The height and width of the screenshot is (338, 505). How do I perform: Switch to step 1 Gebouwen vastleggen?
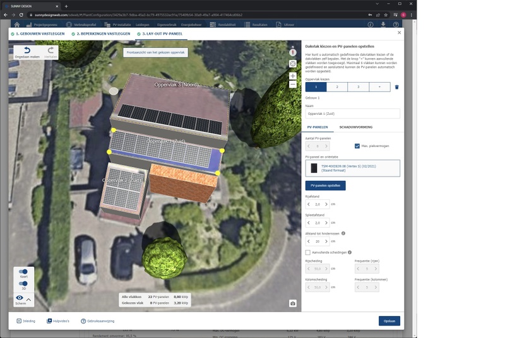[x=38, y=34]
